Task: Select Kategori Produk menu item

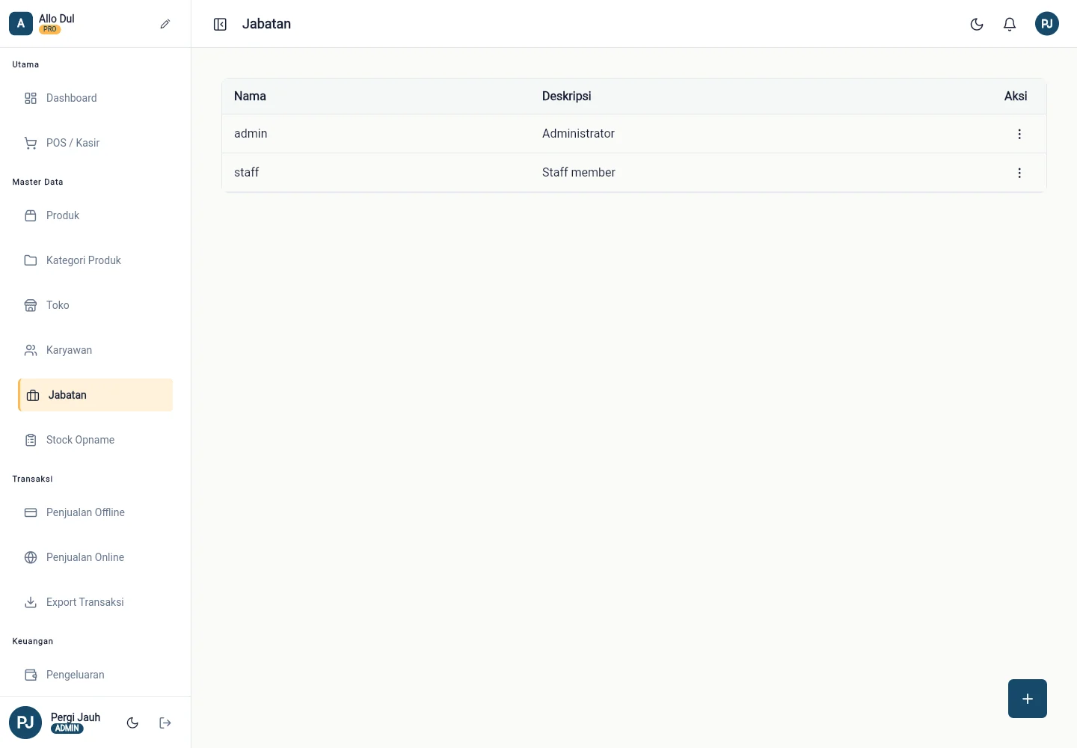Action: pos(95,260)
